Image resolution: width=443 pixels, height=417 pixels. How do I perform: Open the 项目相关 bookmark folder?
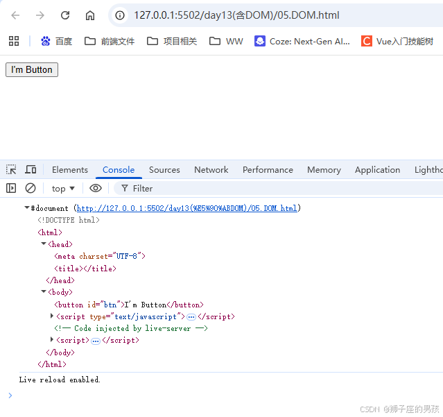click(172, 41)
